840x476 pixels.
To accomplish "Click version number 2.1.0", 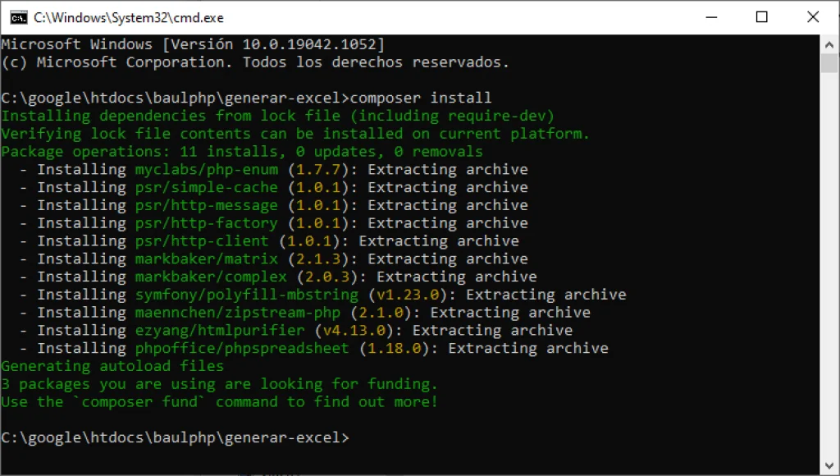I will point(381,313).
